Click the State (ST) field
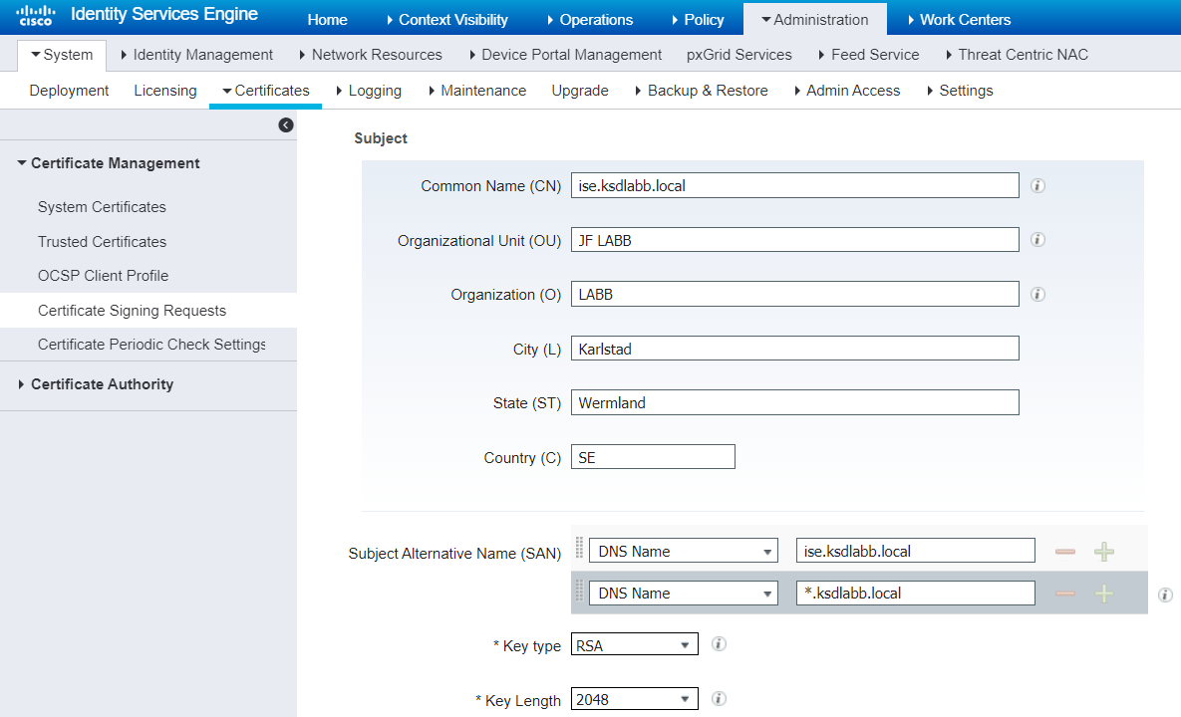This screenshot has width=1181, height=717. [x=794, y=402]
